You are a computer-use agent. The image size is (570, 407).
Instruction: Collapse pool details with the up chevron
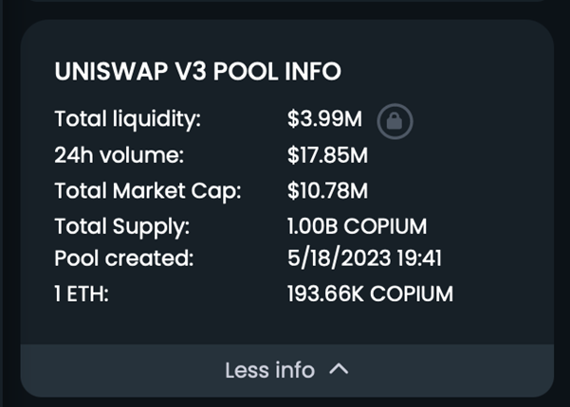point(339,370)
